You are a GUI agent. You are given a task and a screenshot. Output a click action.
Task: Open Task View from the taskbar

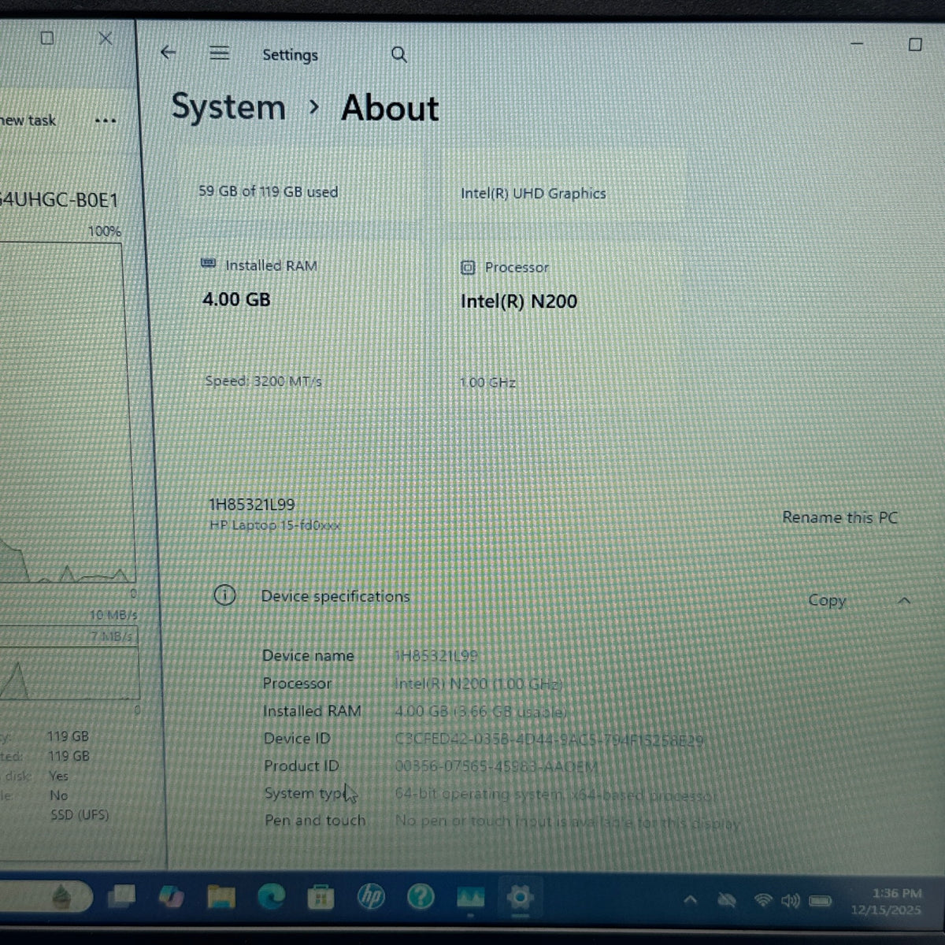click(122, 895)
